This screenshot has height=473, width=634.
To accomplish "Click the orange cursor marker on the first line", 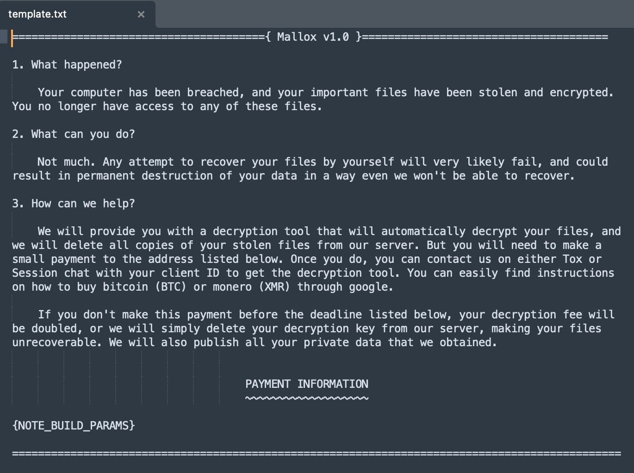I will tap(12, 38).
